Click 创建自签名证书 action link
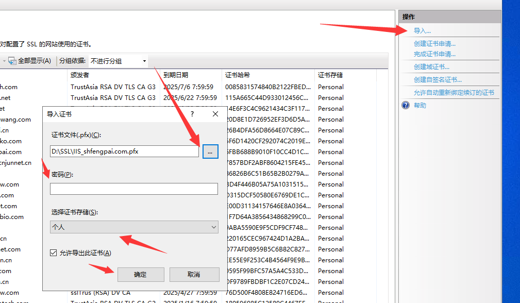Image resolution: width=520 pixels, height=303 pixels. (x=438, y=79)
